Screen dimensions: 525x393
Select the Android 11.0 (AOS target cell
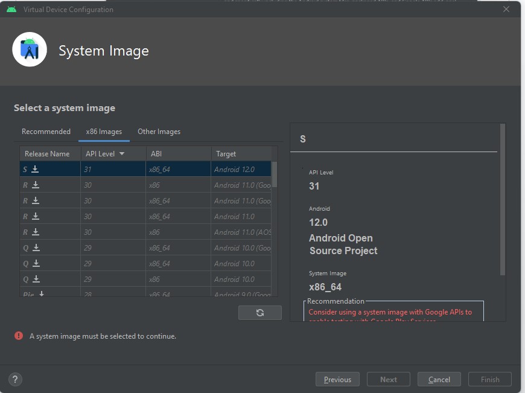tap(241, 232)
